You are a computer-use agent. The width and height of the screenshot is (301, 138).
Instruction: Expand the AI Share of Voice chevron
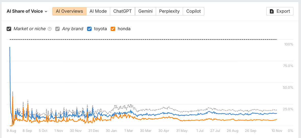click(x=46, y=11)
